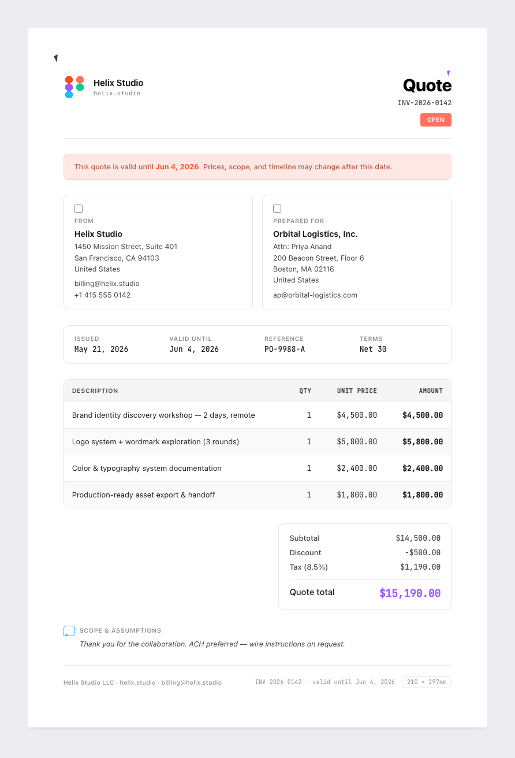
Task: Select the AMOUNT column header
Action: click(x=431, y=391)
